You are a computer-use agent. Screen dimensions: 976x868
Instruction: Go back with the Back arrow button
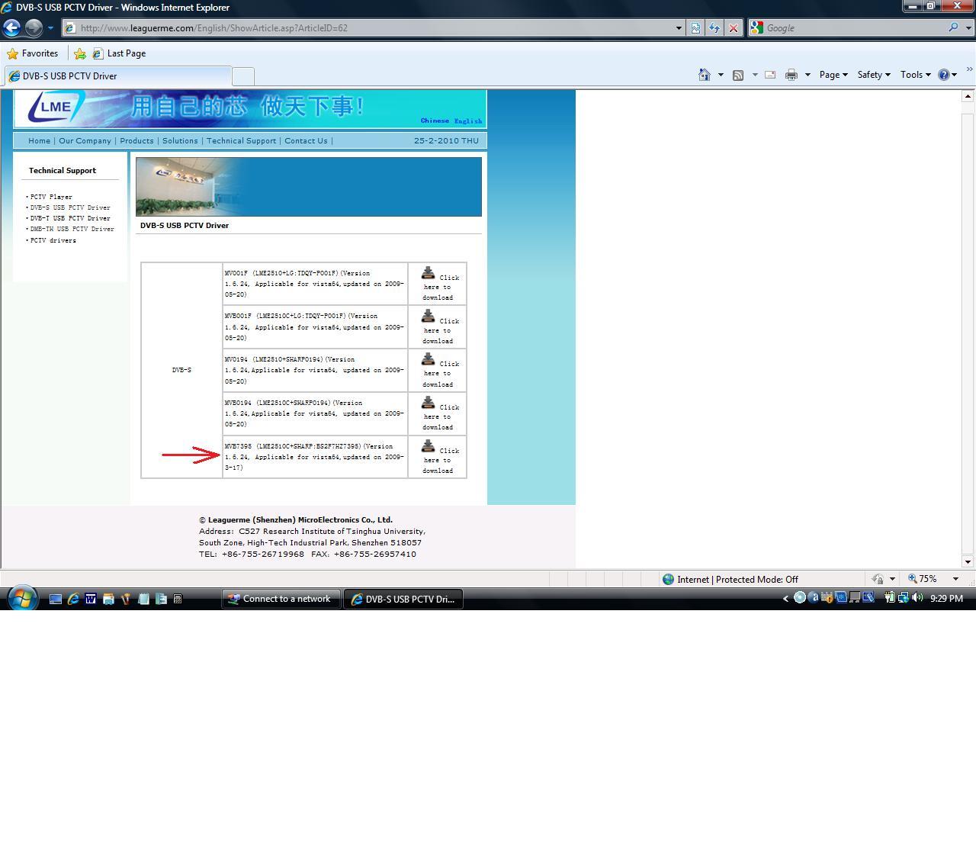tap(11, 28)
